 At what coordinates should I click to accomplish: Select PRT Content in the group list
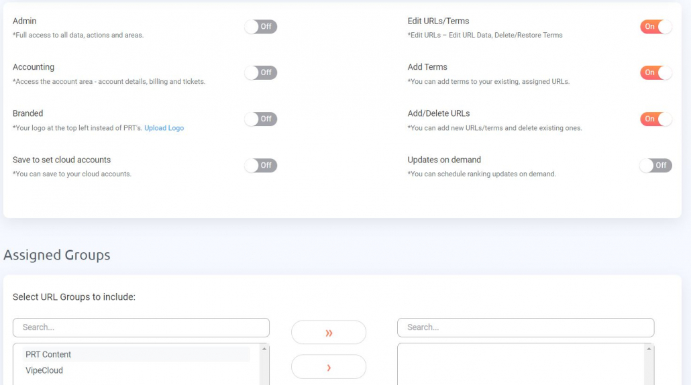point(136,354)
